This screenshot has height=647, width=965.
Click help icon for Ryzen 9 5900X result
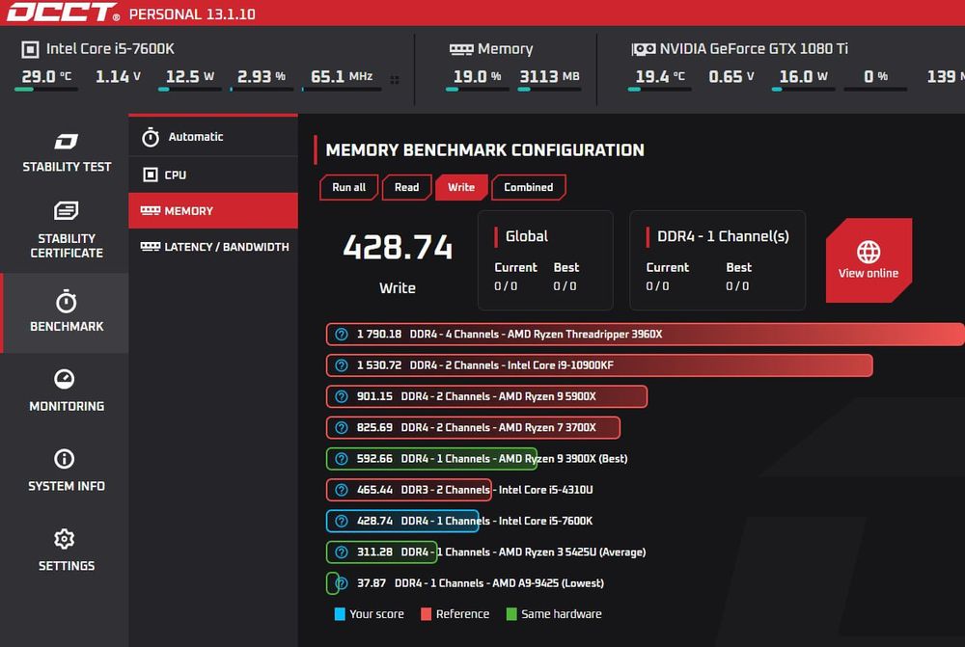point(342,396)
